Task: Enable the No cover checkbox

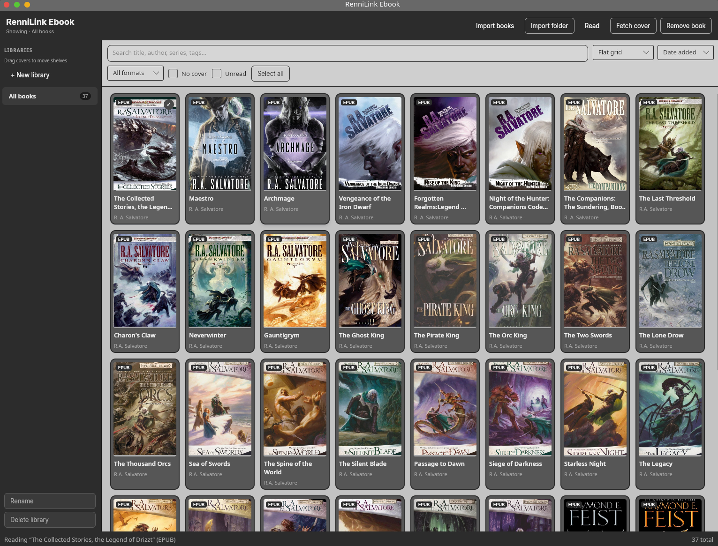Action: pos(173,74)
